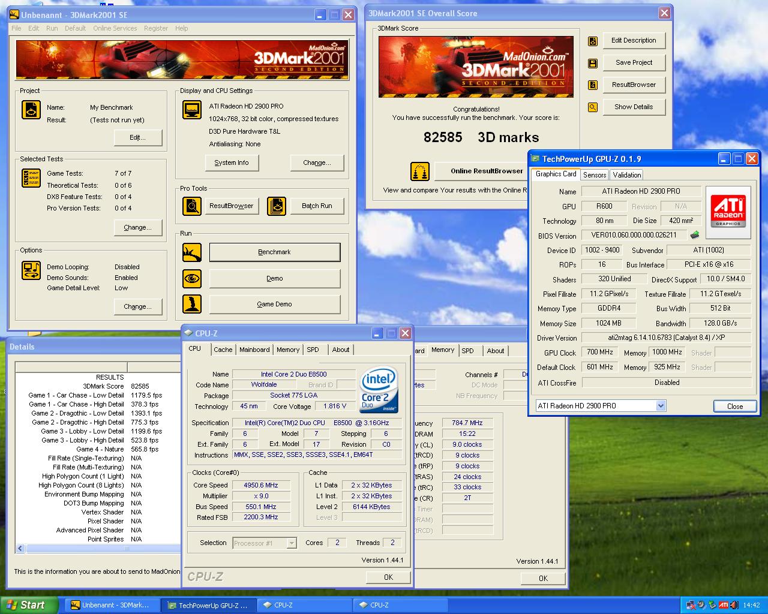The width and height of the screenshot is (768, 614).
Task: Click the Save Project floppy icon
Action: coord(593,63)
